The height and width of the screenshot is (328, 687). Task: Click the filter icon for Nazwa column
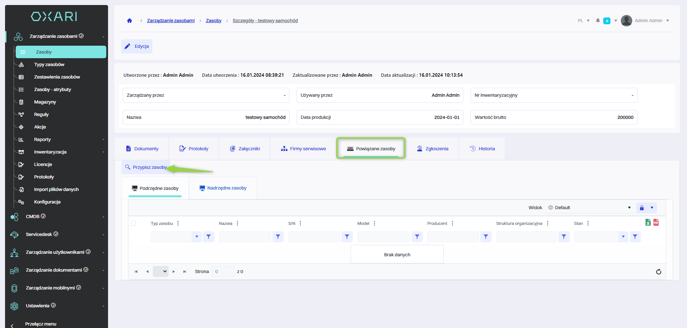point(278,237)
